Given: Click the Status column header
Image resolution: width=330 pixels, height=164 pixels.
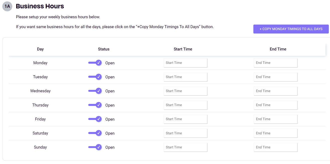Looking at the screenshot, I should (x=104, y=49).
